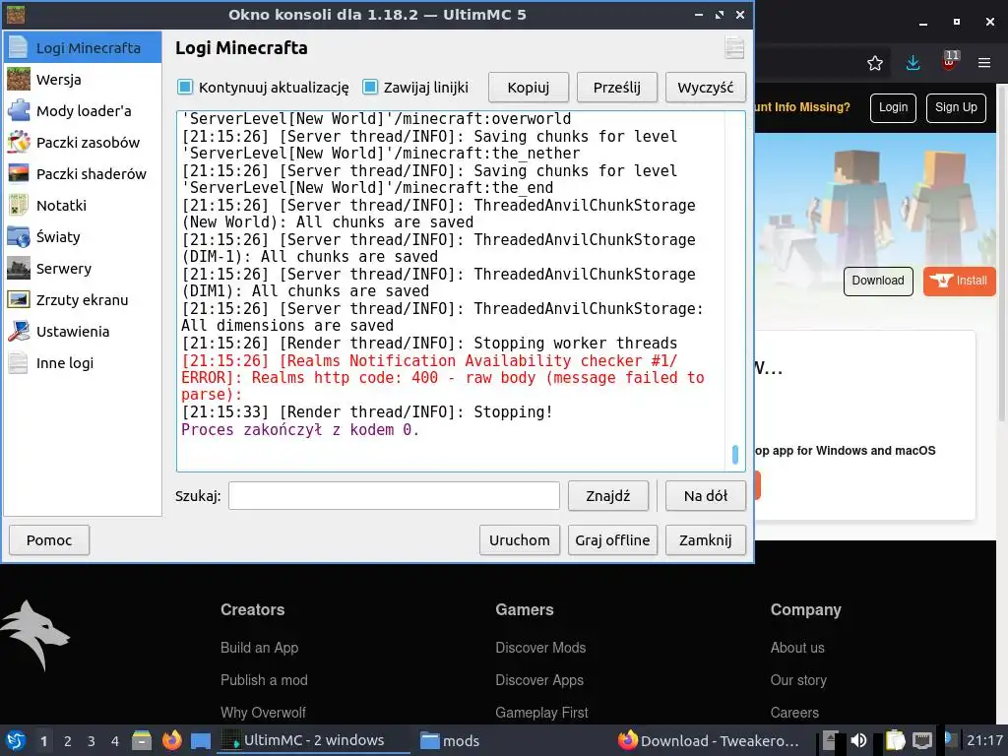Switch to workspace 3 in taskbar
Screen dimensions: 1008x756
point(92,741)
